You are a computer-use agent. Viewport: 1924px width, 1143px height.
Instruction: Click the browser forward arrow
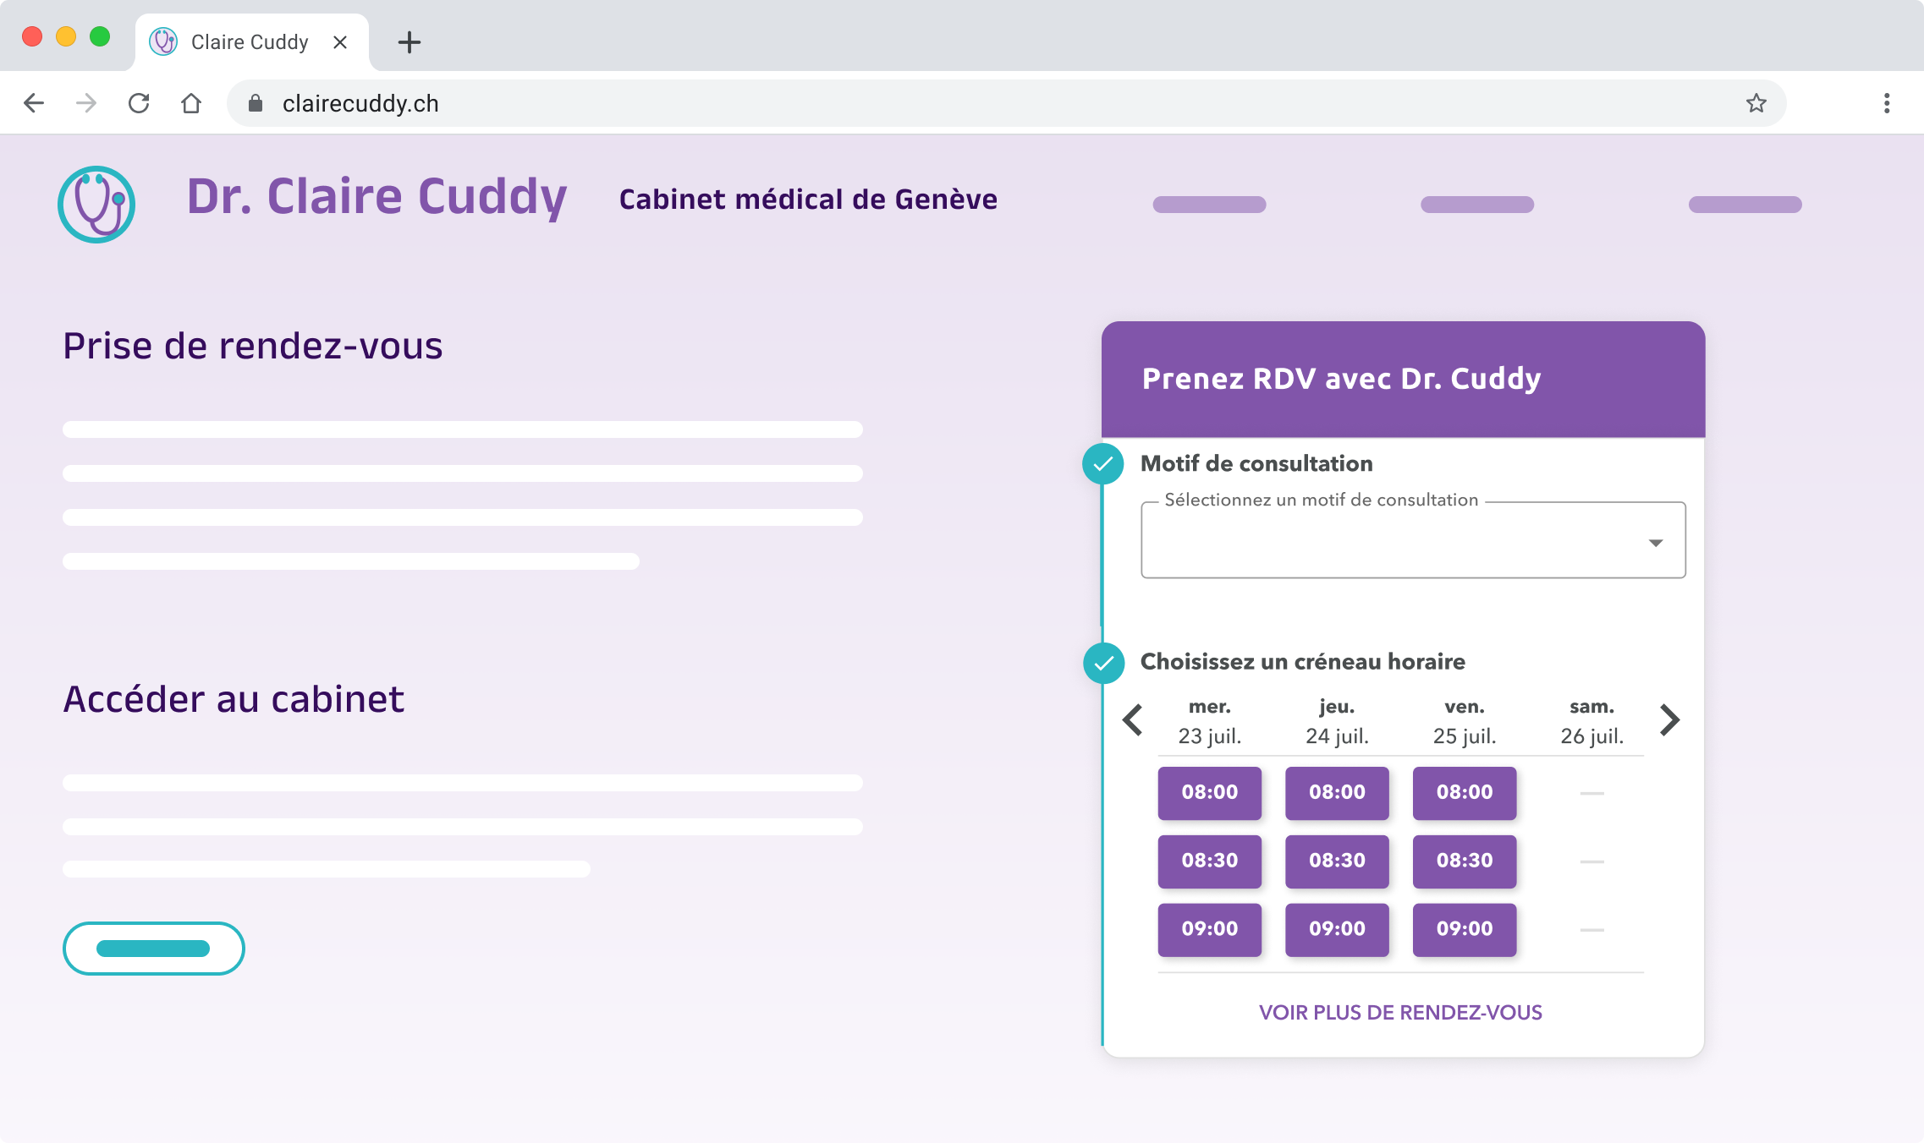click(86, 103)
